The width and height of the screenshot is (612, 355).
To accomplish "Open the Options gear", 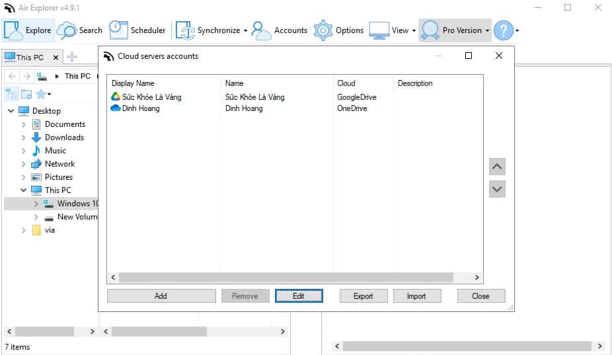I will [339, 30].
